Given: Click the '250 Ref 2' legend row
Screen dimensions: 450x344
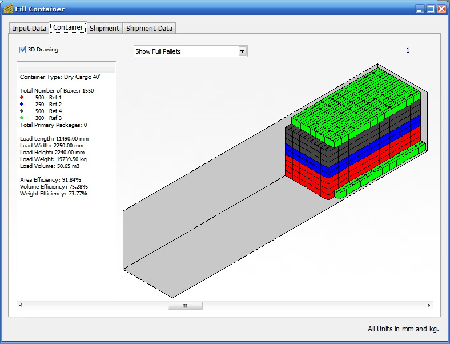Looking at the screenshot, I should click(x=41, y=105).
